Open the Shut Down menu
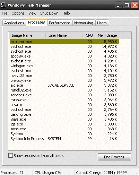139x175 pixels. (49, 13)
